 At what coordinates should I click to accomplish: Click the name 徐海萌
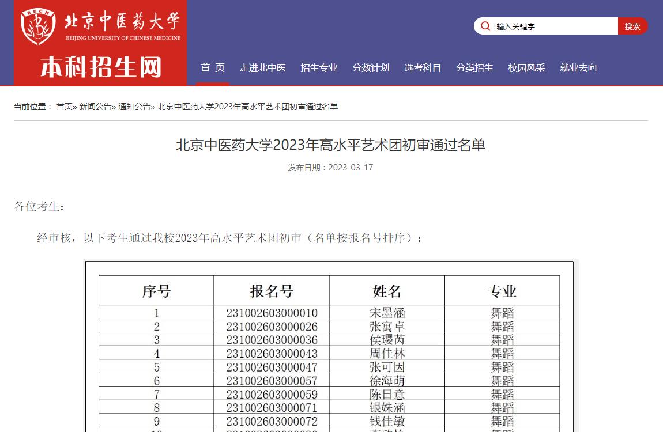387,381
